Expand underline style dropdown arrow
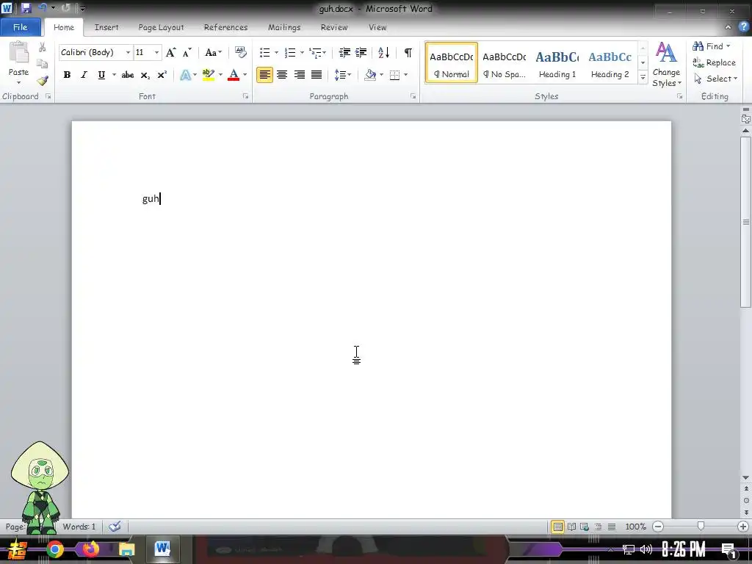The width and height of the screenshot is (752, 564). [114, 75]
